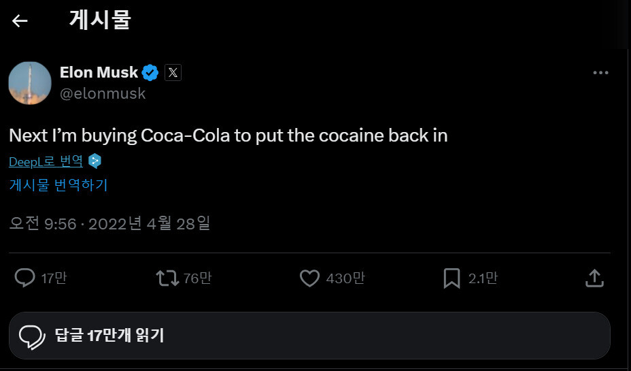Click the Elon Musk display name
Screen dimensions: 631x371
click(x=99, y=72)
